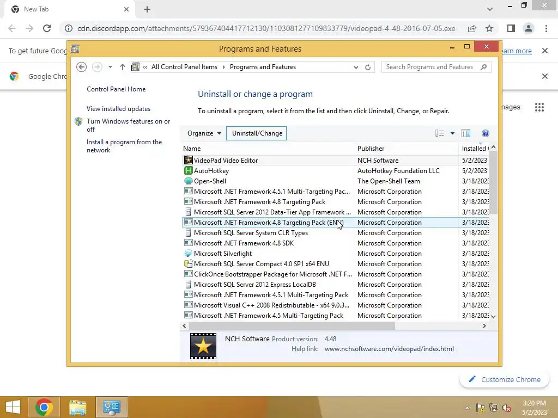558x418 pixels.
Task: Sort by the Installed On column
Action: 475,149
